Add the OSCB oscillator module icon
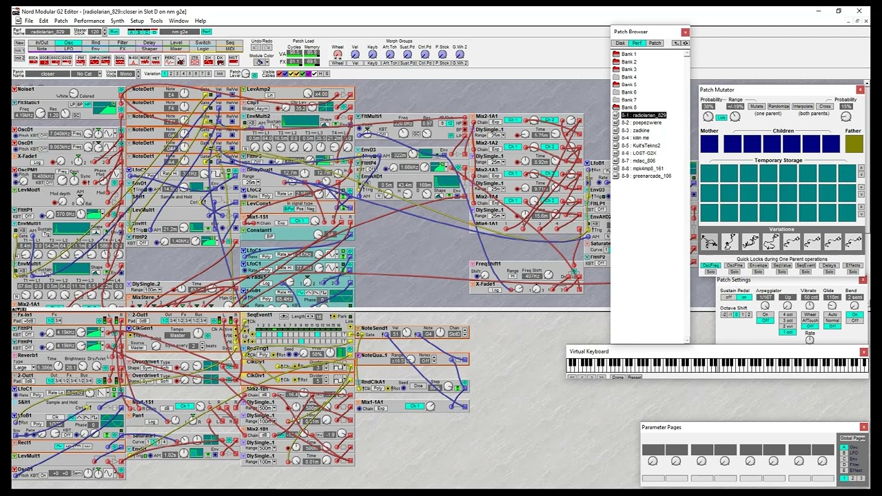This screenshot has height=496, width=882. [44, 61]
